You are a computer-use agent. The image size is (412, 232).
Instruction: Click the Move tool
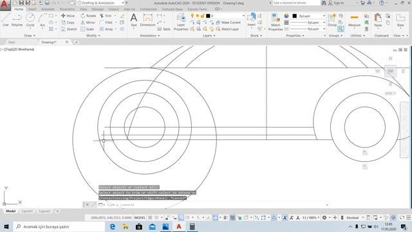68,15
